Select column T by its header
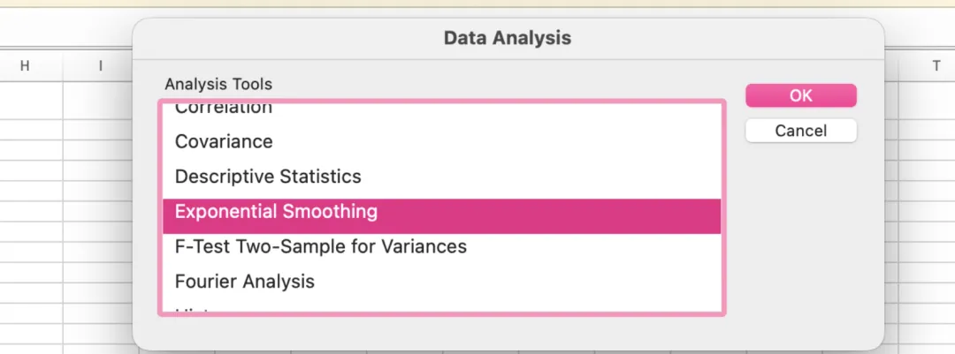This screenshot has height=354, width=955. click(x=936, y=65)
